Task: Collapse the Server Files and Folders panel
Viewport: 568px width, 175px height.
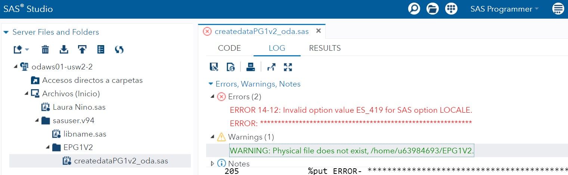Action: 6,32
